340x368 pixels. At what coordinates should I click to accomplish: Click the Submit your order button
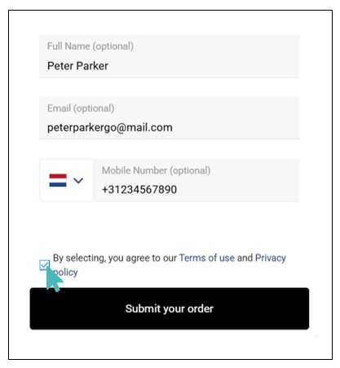click(x=170, y=308)
